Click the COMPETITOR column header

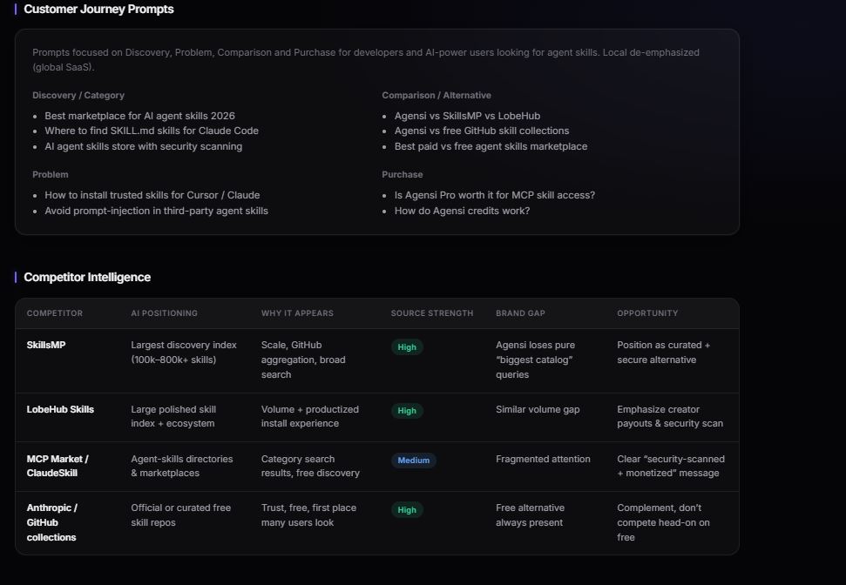click(55, 313)
